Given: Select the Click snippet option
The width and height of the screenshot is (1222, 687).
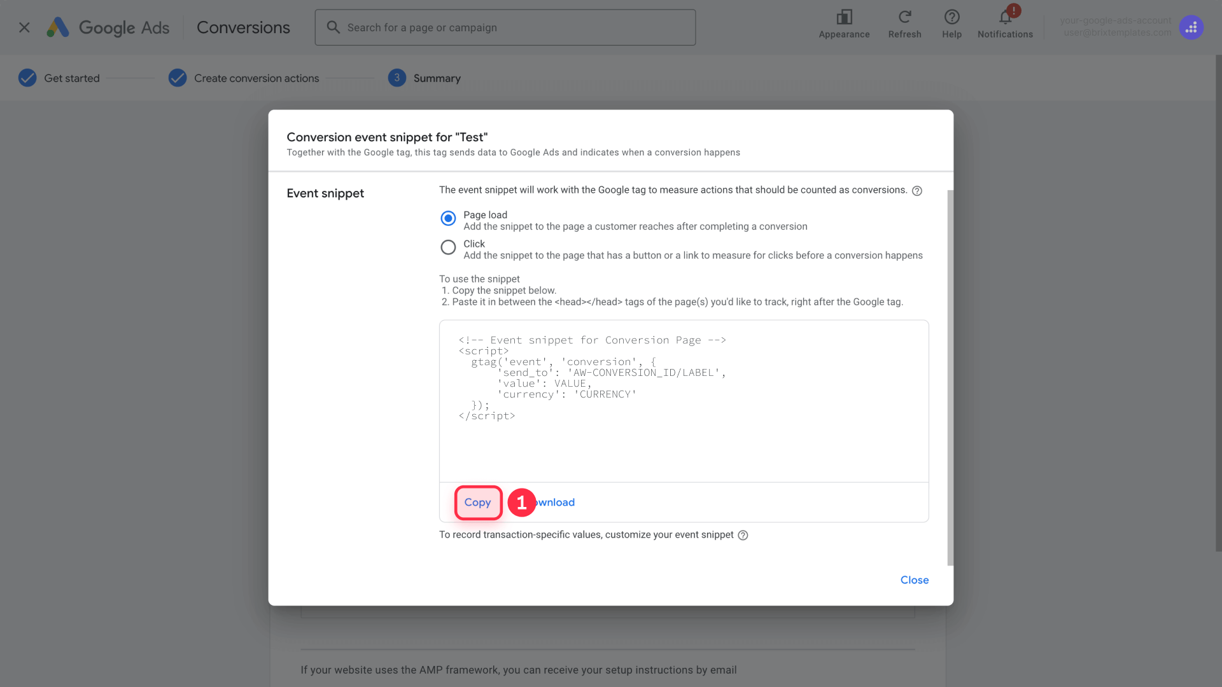Looking at the screenshot, I should click(448, 247).
